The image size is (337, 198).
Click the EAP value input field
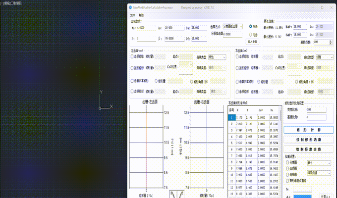tap(300, 27)
